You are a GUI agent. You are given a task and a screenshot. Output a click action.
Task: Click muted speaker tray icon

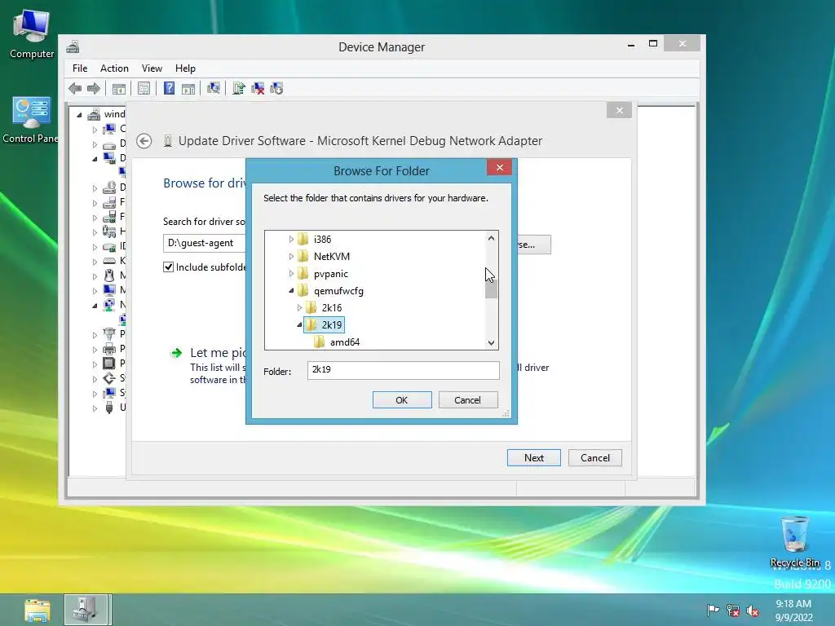click(753, 611)
